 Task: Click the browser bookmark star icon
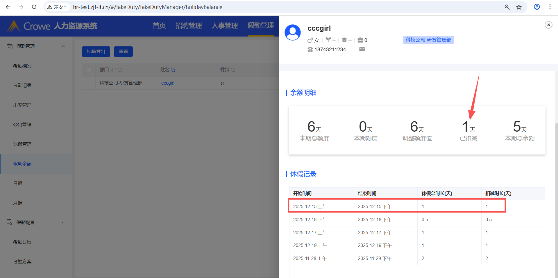point(519,7)
